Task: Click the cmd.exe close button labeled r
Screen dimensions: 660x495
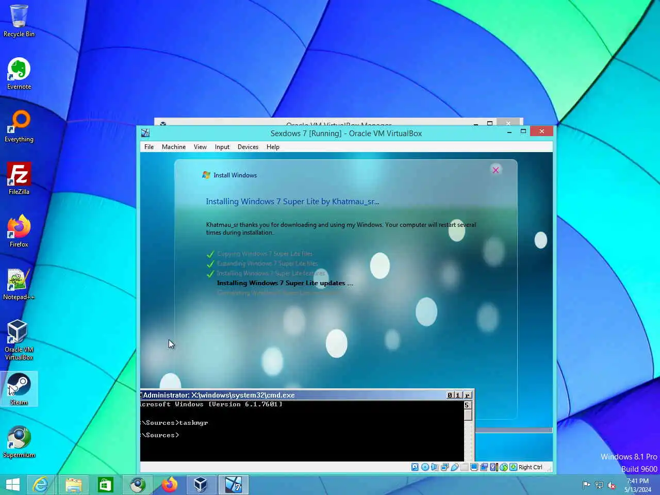Action: coord(467,395)
